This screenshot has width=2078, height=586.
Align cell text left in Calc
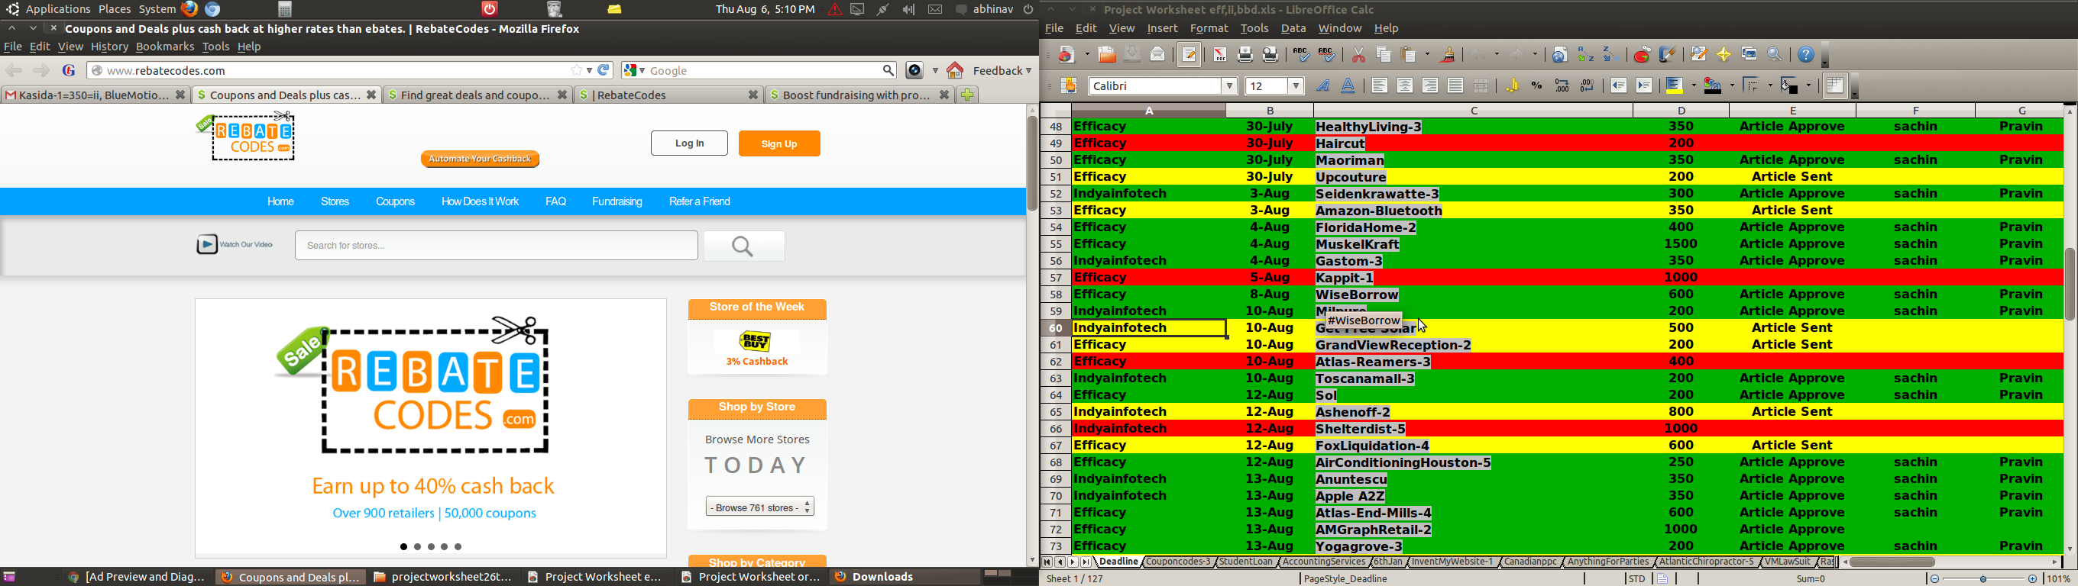pyautogui.click(x=1380, y=86)
